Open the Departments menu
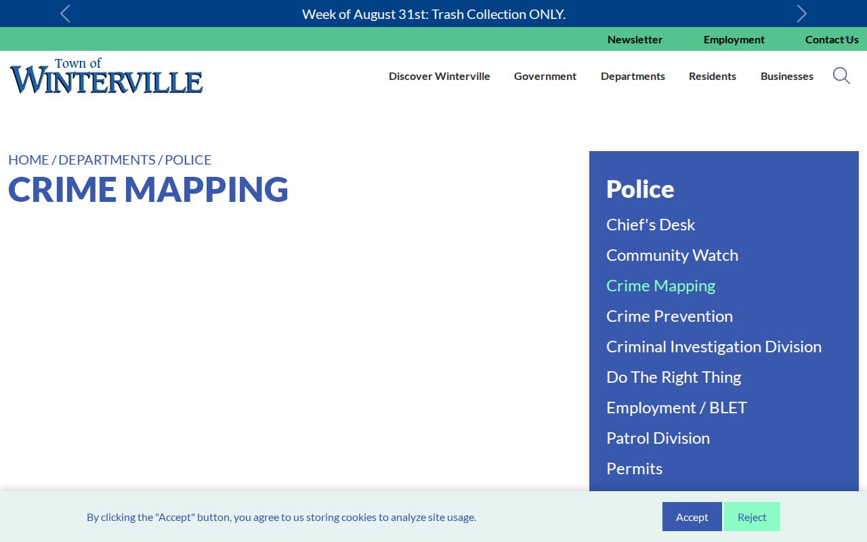 click(x=633, y=77)
